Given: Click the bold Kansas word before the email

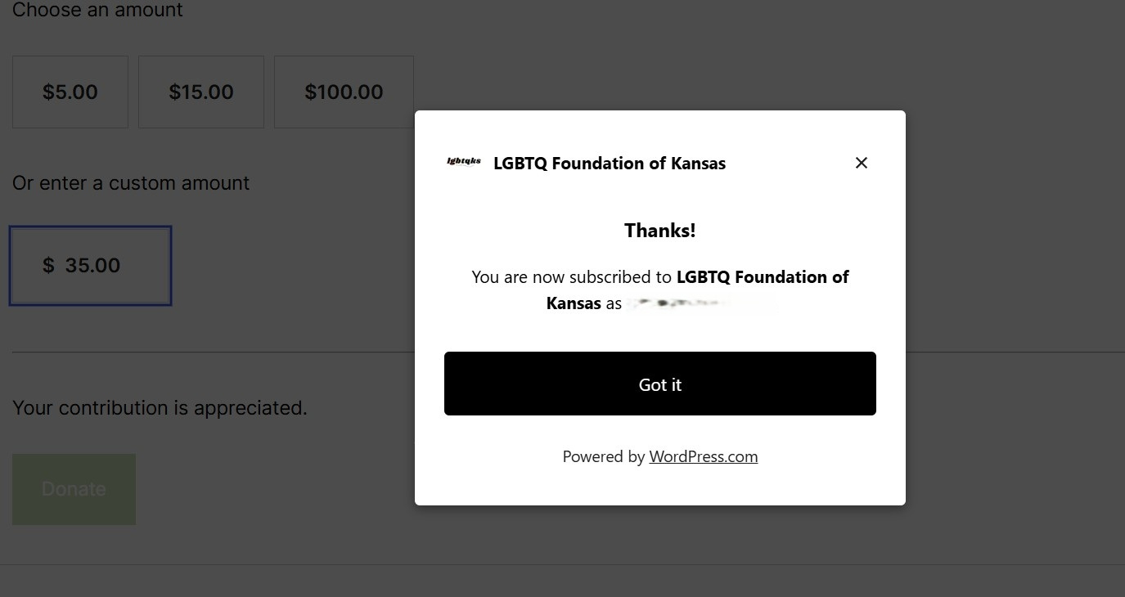Looking at the screenshot, I should [x=574, y=303].
